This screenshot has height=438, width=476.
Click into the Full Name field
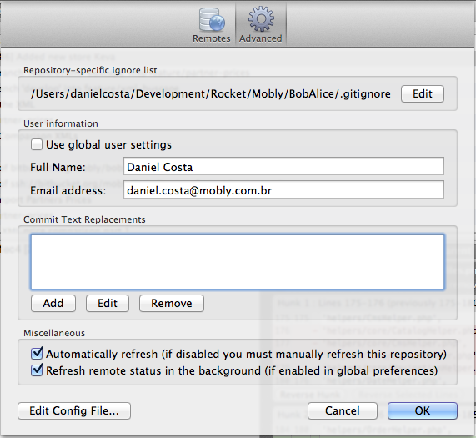coord(283,167)
